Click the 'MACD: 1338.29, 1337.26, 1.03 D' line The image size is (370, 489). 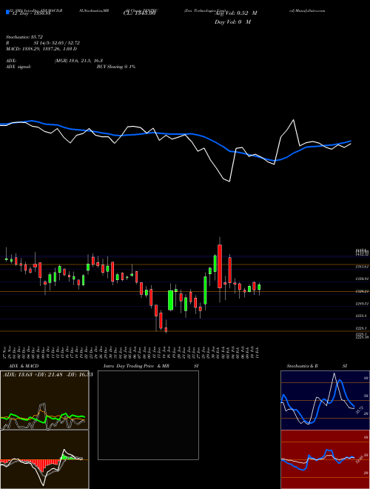41,49
